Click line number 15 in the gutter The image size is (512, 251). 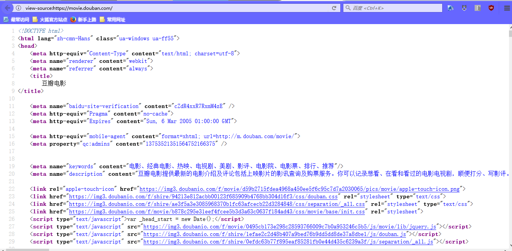[x=12, y=136]
